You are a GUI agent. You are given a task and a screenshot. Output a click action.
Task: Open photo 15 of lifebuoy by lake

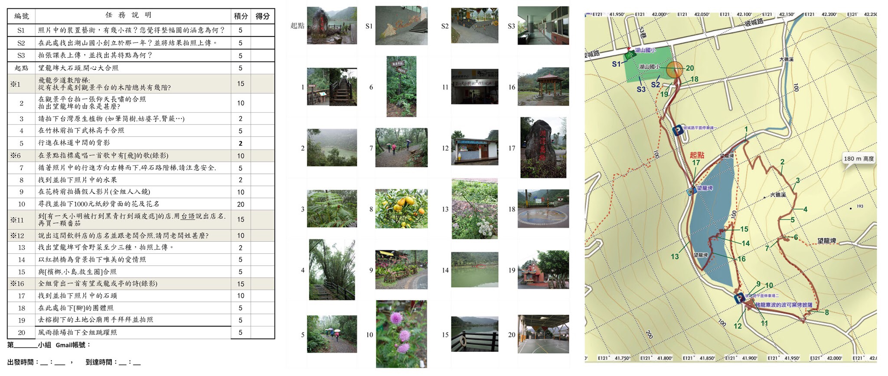tap(474, 334)
